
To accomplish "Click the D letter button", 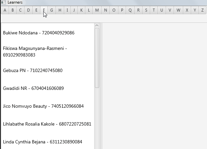I will 28,10.
